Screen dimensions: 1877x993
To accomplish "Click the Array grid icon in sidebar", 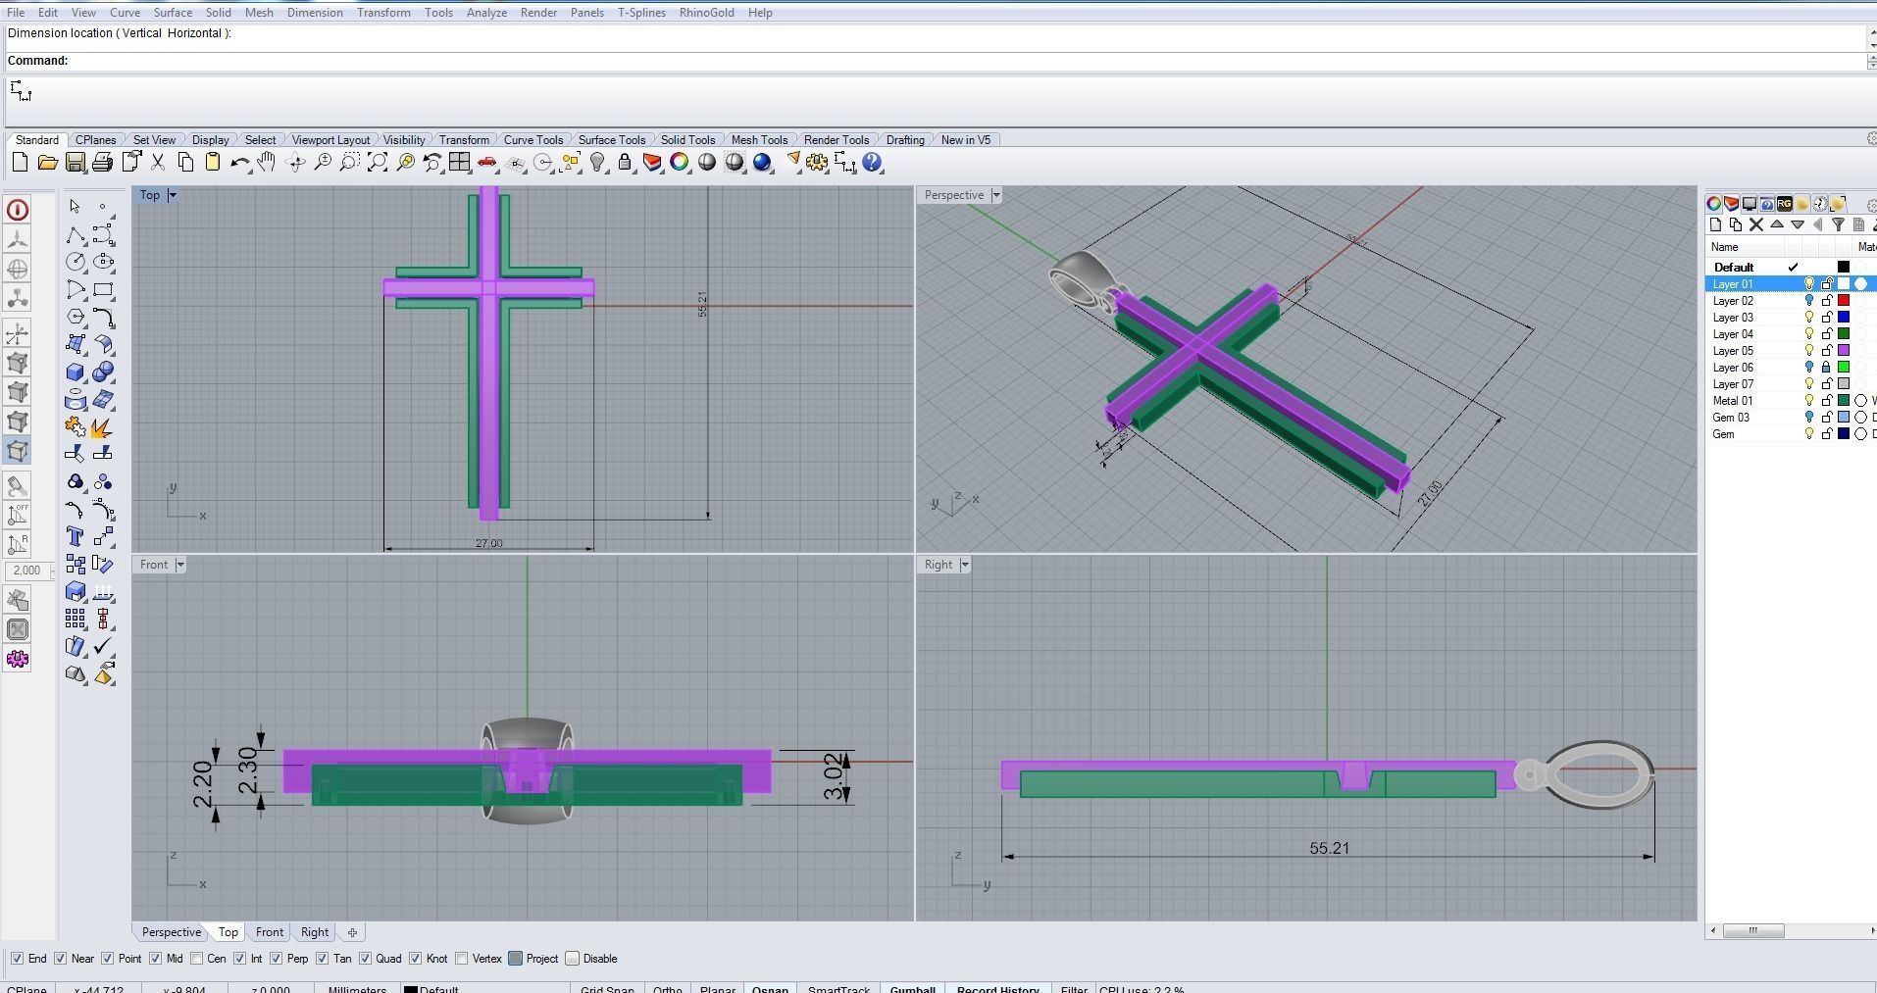I will point(76,619).
